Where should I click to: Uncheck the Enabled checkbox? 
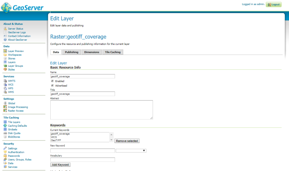pyautogui.click(x=52, y=81)
